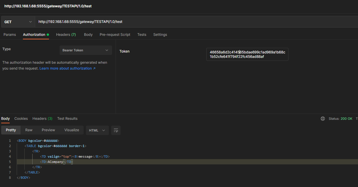The width and height of the screenshot is (358, 187).
Task: Open the HTML response format dropdown
Action: 97,130
